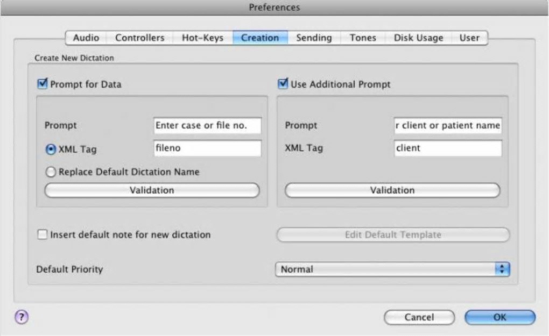Image resolution: width=549 pixels, height=336 pixels.
Task: Enable Insert default note for new dictation
Action: pos(43,235)
